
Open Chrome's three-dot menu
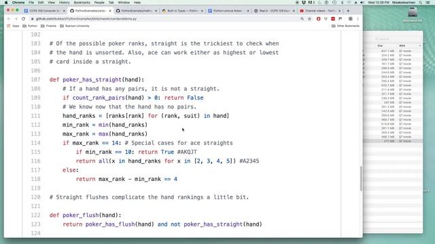point(358,19)
